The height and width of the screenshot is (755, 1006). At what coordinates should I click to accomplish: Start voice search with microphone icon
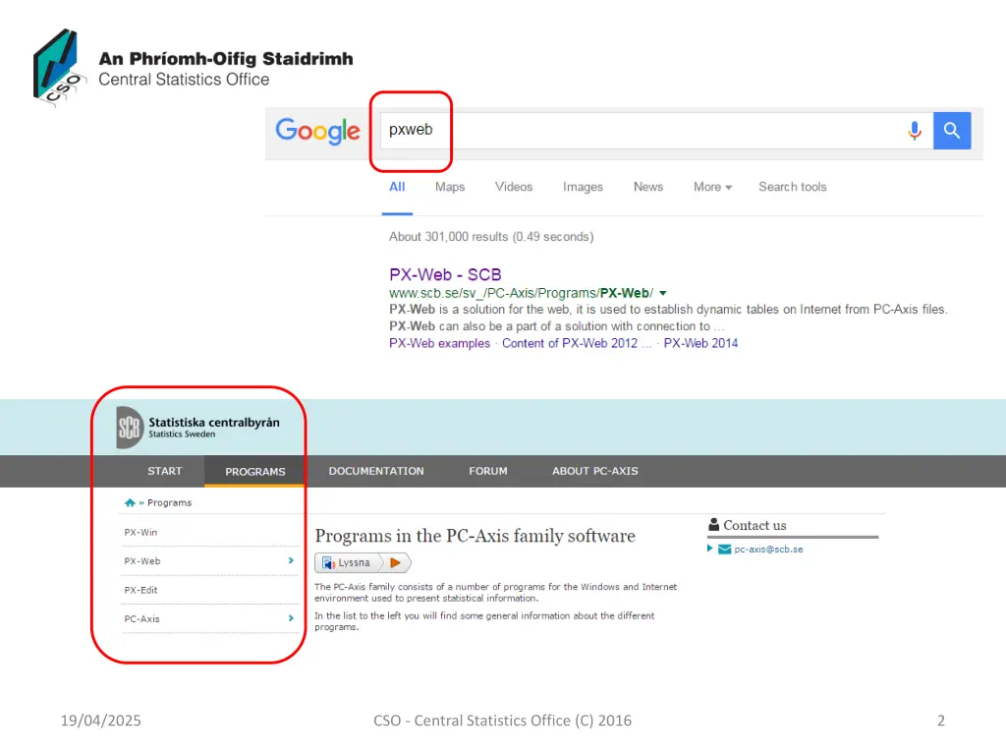pos(915,131)
